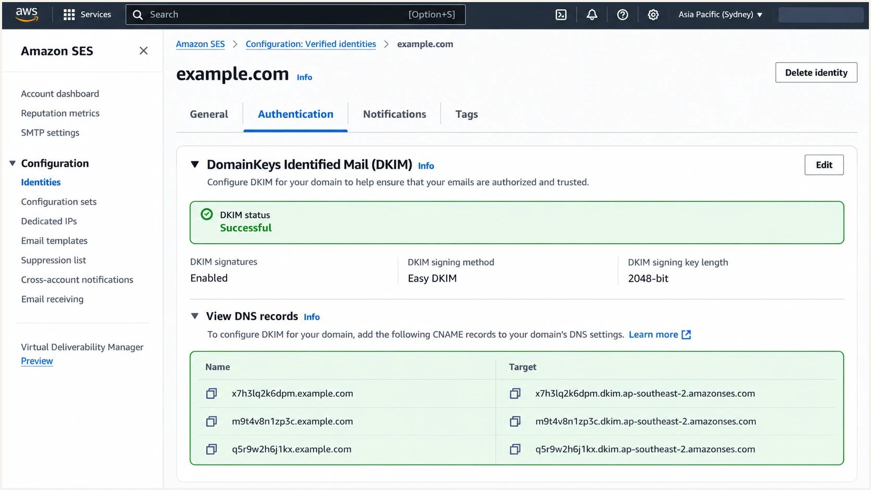
Task: Open Dedicated IPs in sidebar
Action: 49,221
